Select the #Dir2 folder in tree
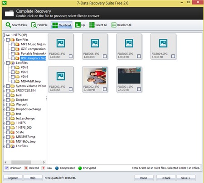 [24, 72]
